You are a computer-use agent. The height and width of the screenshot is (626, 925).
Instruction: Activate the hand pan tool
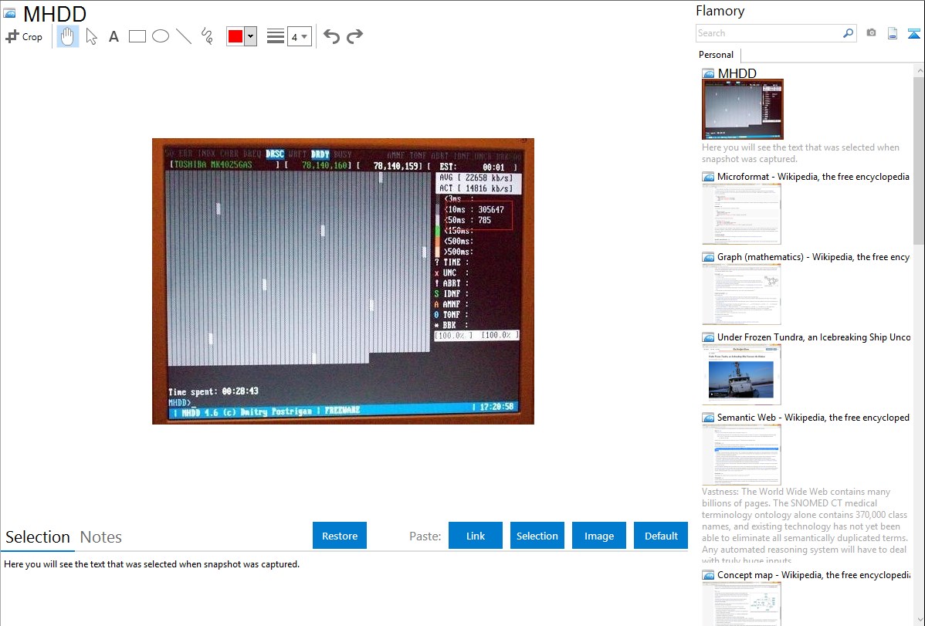point(68,36)
